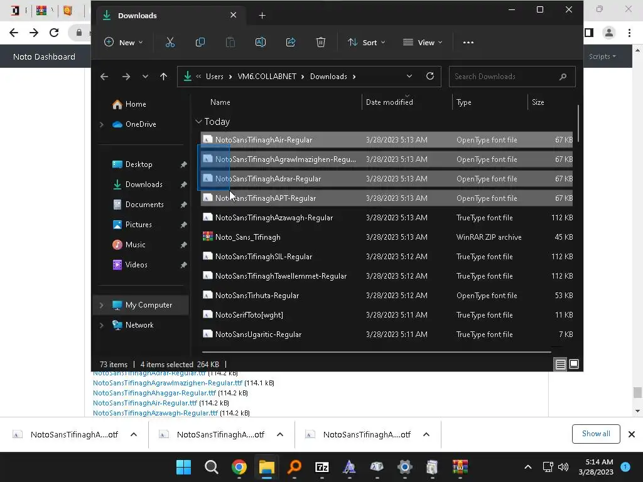643x482 pixels.
Task: Select NotoSansTirhuta-Regular font file
Action: [x=387, y=296]
